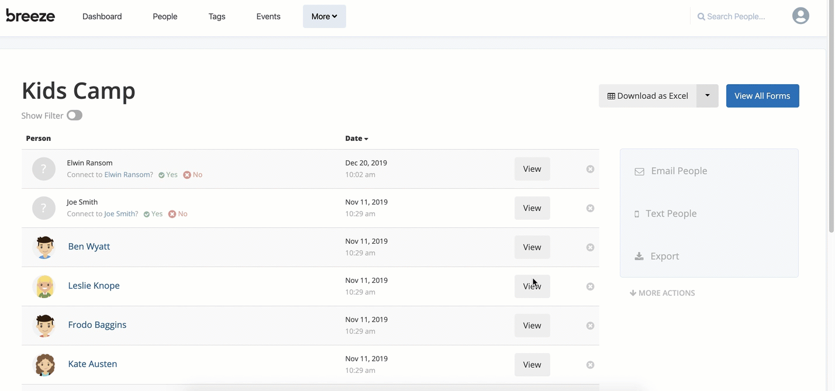Click the View All Forms button
This screenshot has height=391, width=835.
pyautogui.click(x=762, y=95)
